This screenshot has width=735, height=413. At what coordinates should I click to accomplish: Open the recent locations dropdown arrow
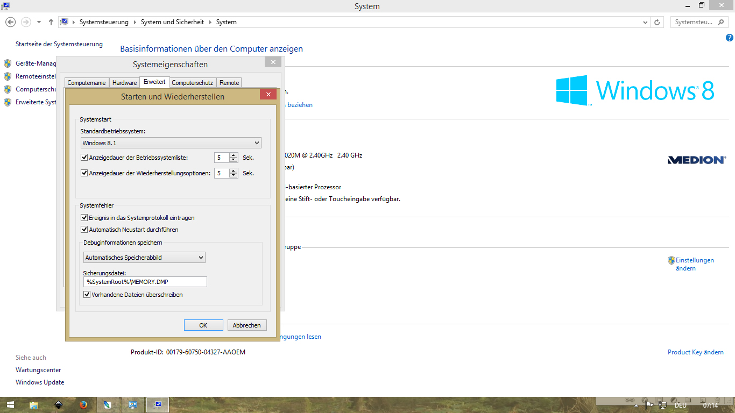click(x=39, y=22)
